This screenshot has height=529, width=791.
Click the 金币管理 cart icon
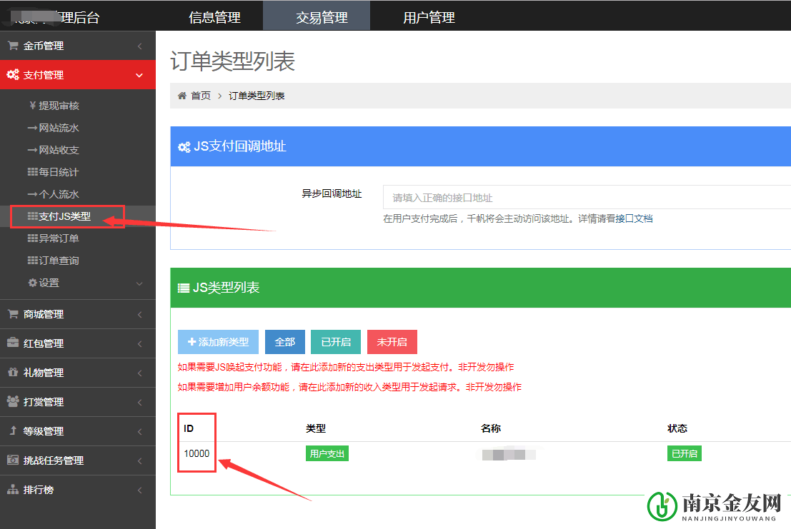point(12,46)
